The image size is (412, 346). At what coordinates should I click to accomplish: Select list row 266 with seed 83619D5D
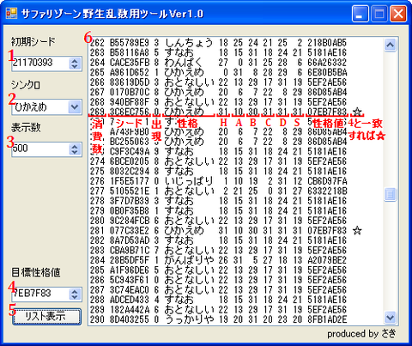(218, 82)
